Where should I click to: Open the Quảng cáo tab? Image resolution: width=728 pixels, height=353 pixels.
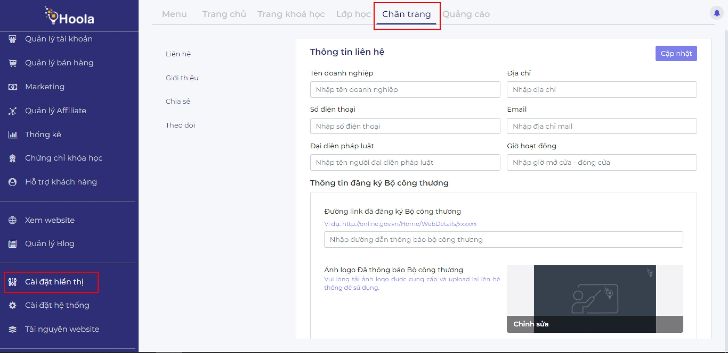pyautogui.click(x=466, y=14)
